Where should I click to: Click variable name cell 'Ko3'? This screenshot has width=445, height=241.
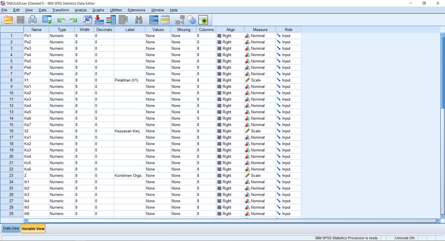(36, 150)
